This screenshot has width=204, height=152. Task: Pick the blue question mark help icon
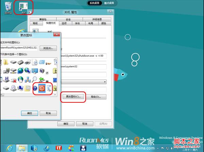[35, 88]
